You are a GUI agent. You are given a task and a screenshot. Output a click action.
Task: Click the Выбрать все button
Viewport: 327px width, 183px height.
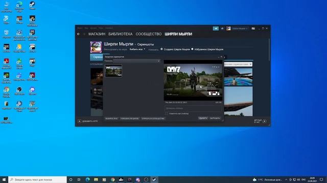tap(111, 118)
